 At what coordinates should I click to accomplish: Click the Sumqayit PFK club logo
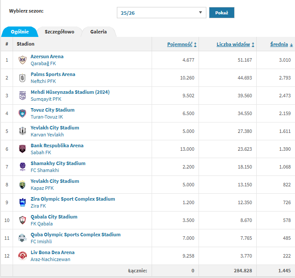[x=23, y=96]
